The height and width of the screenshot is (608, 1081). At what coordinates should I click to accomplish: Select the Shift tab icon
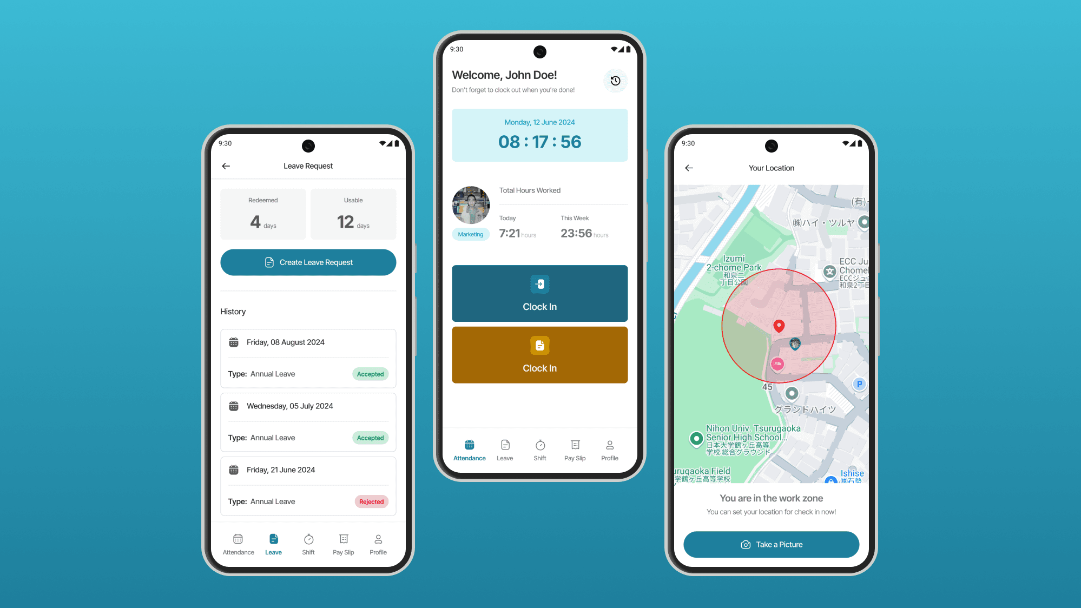[539, 445]
